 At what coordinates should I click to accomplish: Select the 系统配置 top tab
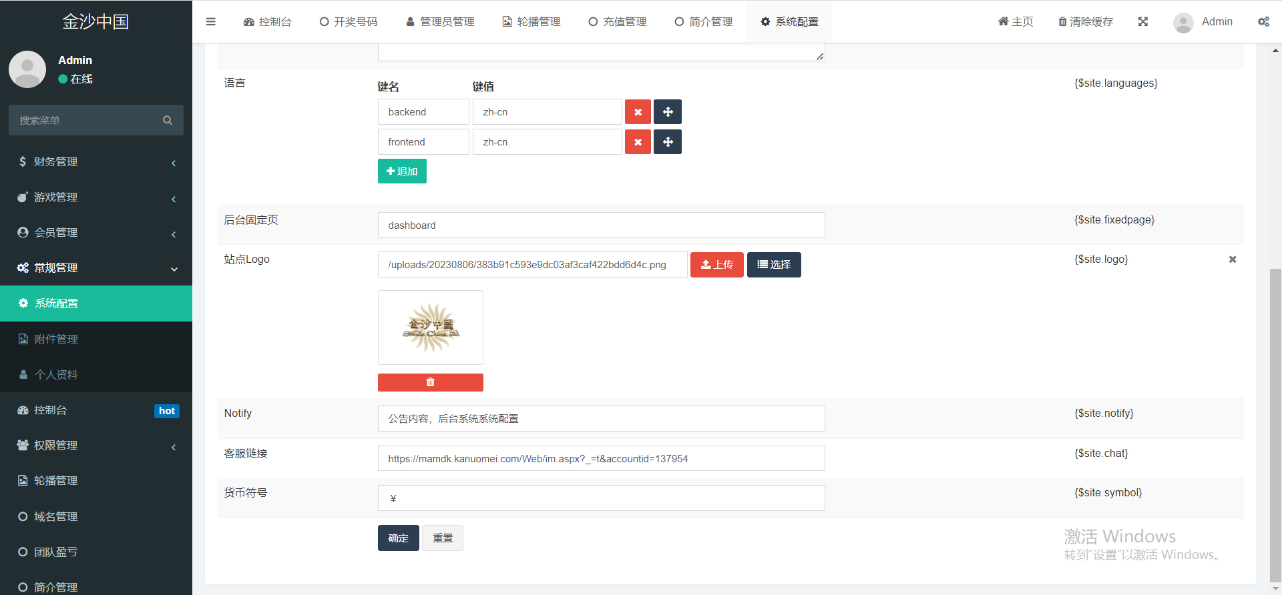(x=789, y=21)
